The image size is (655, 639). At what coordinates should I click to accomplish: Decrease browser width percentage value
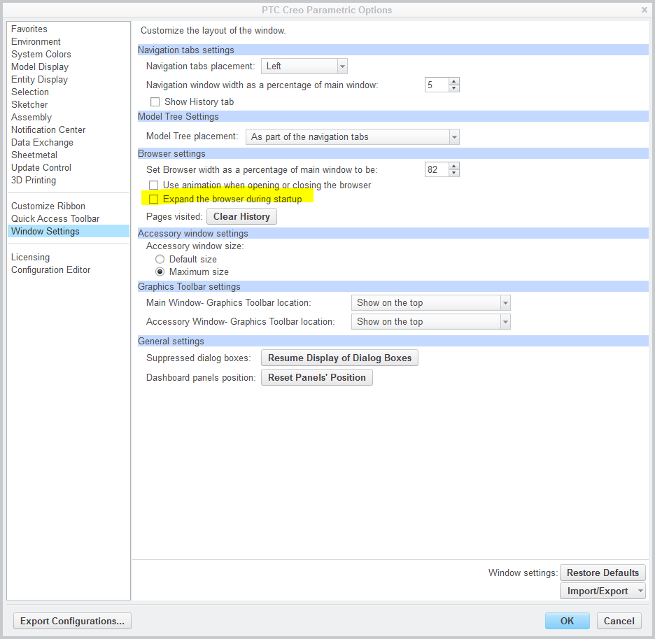pos(454,174)
